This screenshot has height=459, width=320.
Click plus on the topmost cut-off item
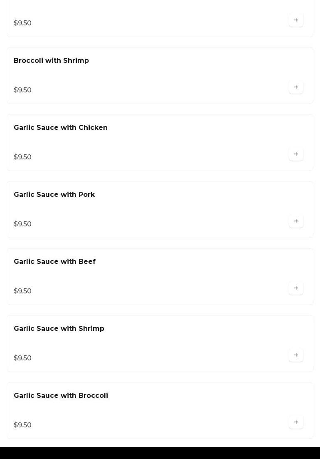point(296,20)
